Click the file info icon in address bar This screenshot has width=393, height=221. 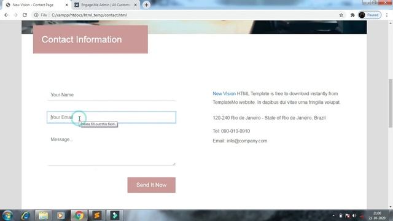(x=36, y=15)
